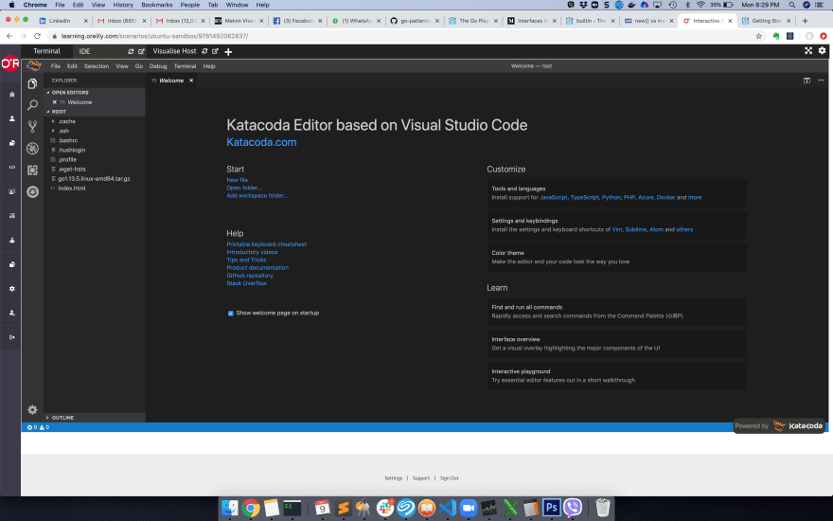Open the Manage gear at activity bar bottom
The image size is (833, 521).
(32, 409)
